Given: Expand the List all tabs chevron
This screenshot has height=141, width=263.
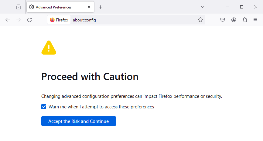Looking at the screenshot, I should tap(203, 7).
